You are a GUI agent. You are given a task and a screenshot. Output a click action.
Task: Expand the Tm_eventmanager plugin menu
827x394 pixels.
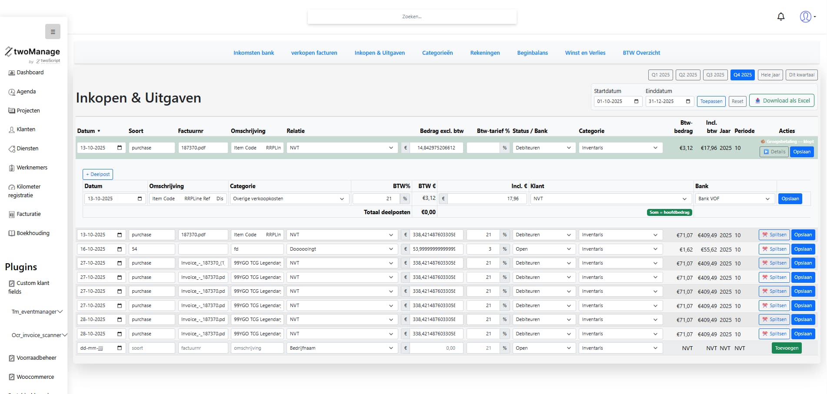tap(37, 312)
